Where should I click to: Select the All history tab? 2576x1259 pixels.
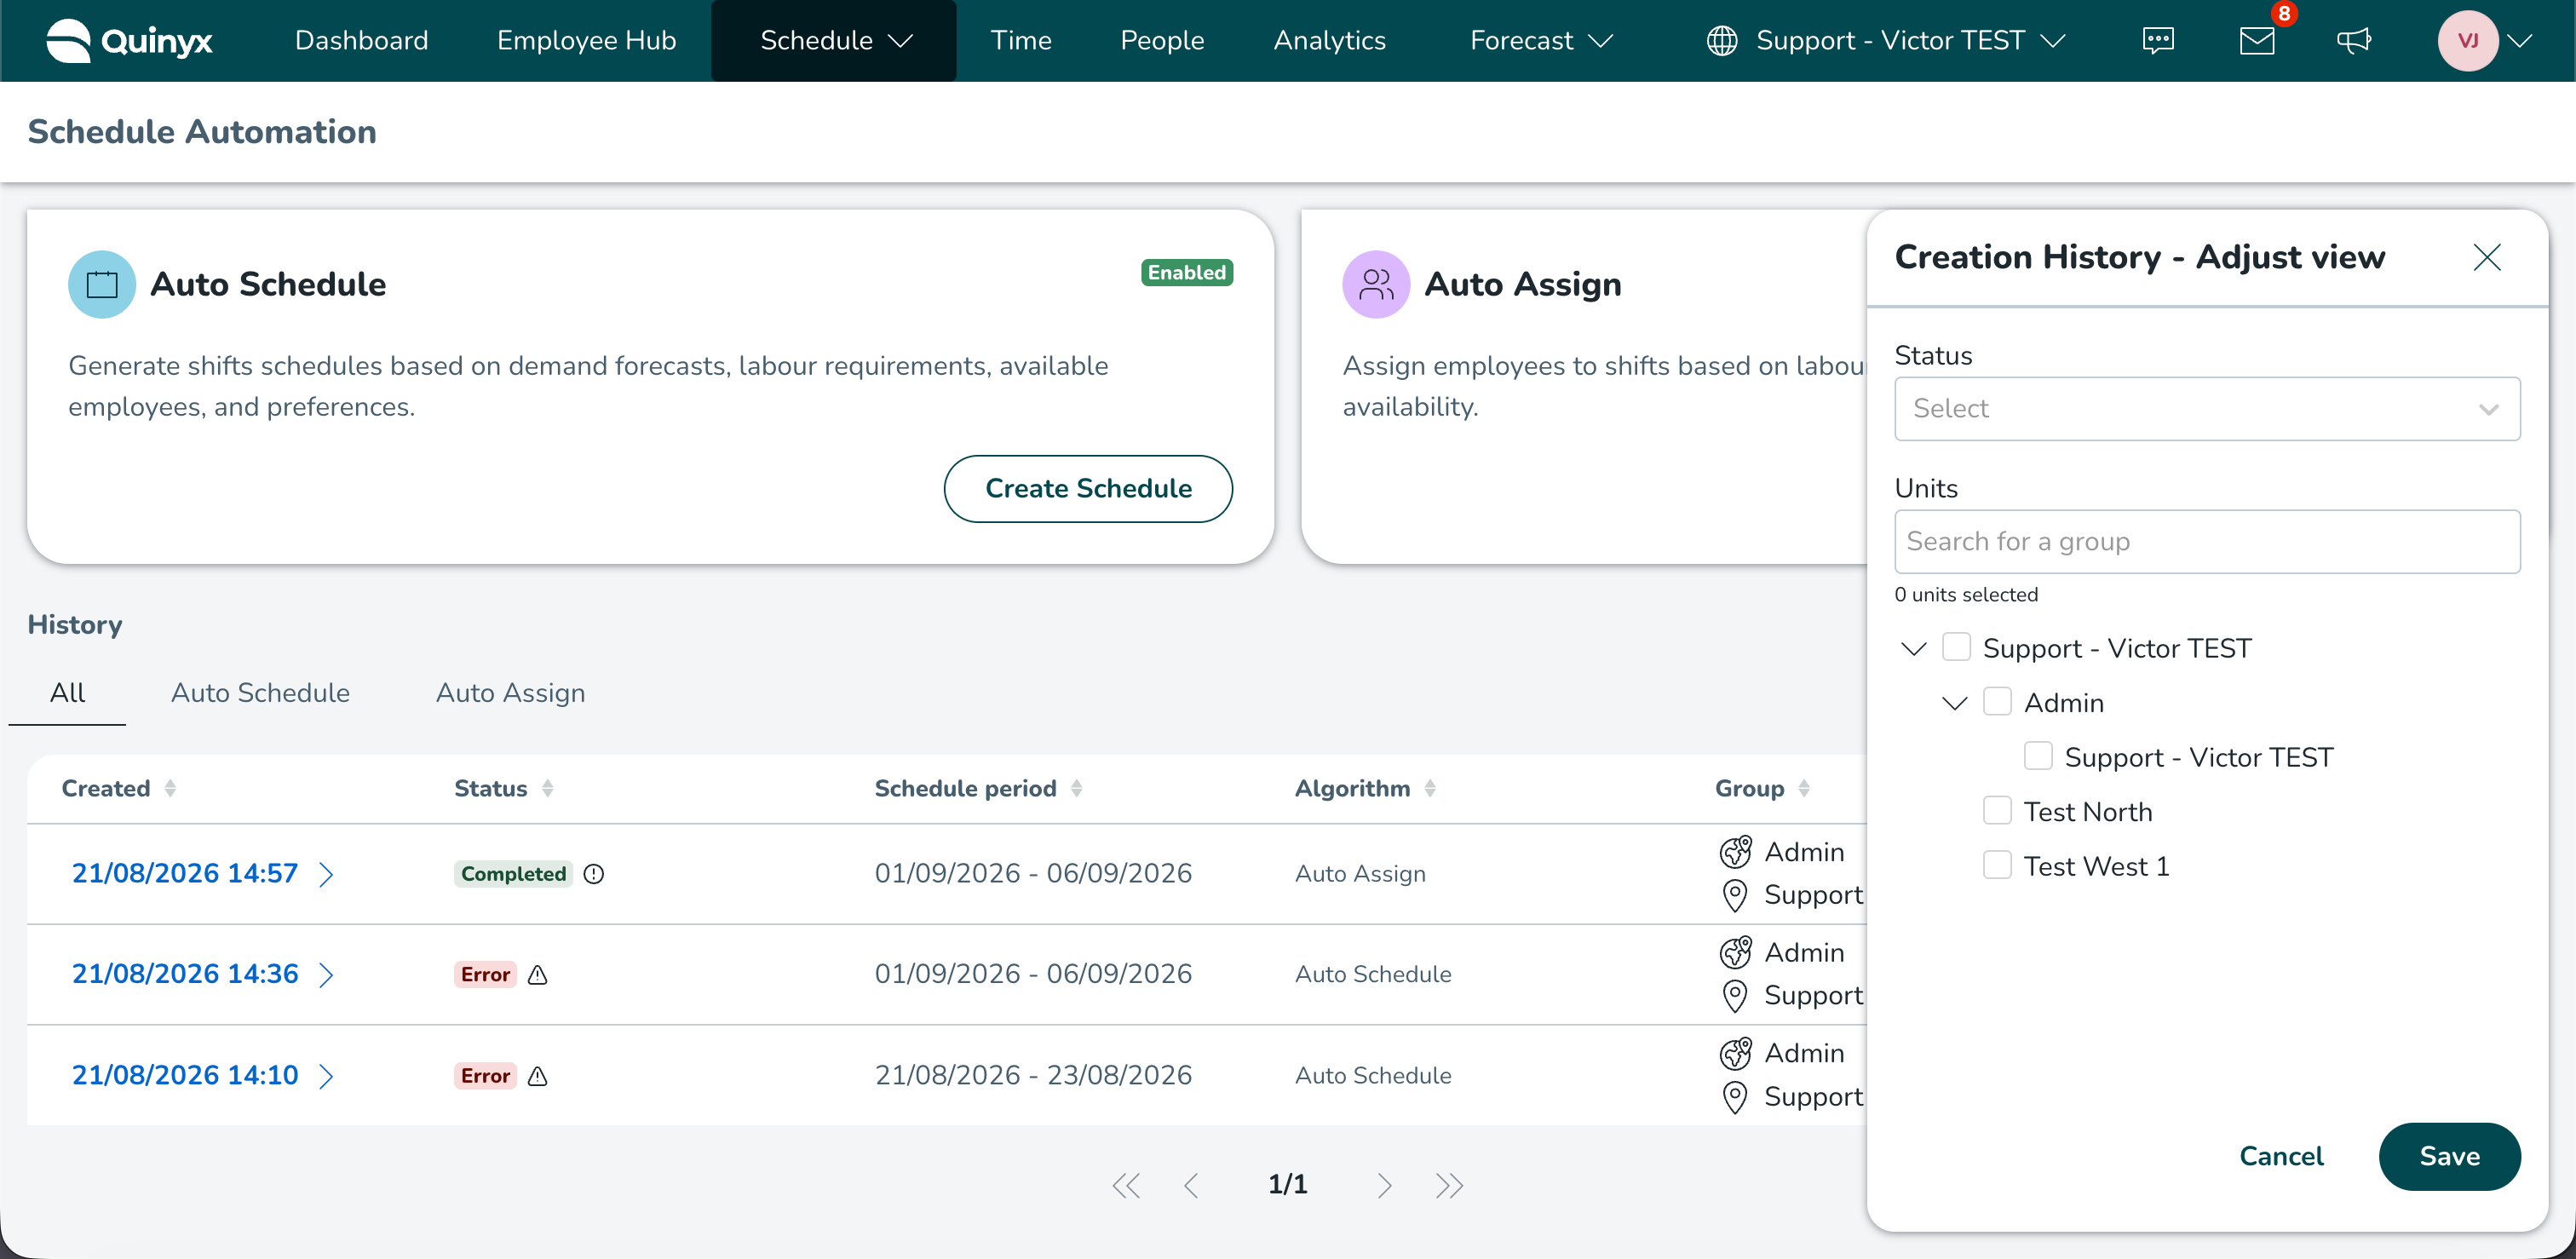(67, 693)
